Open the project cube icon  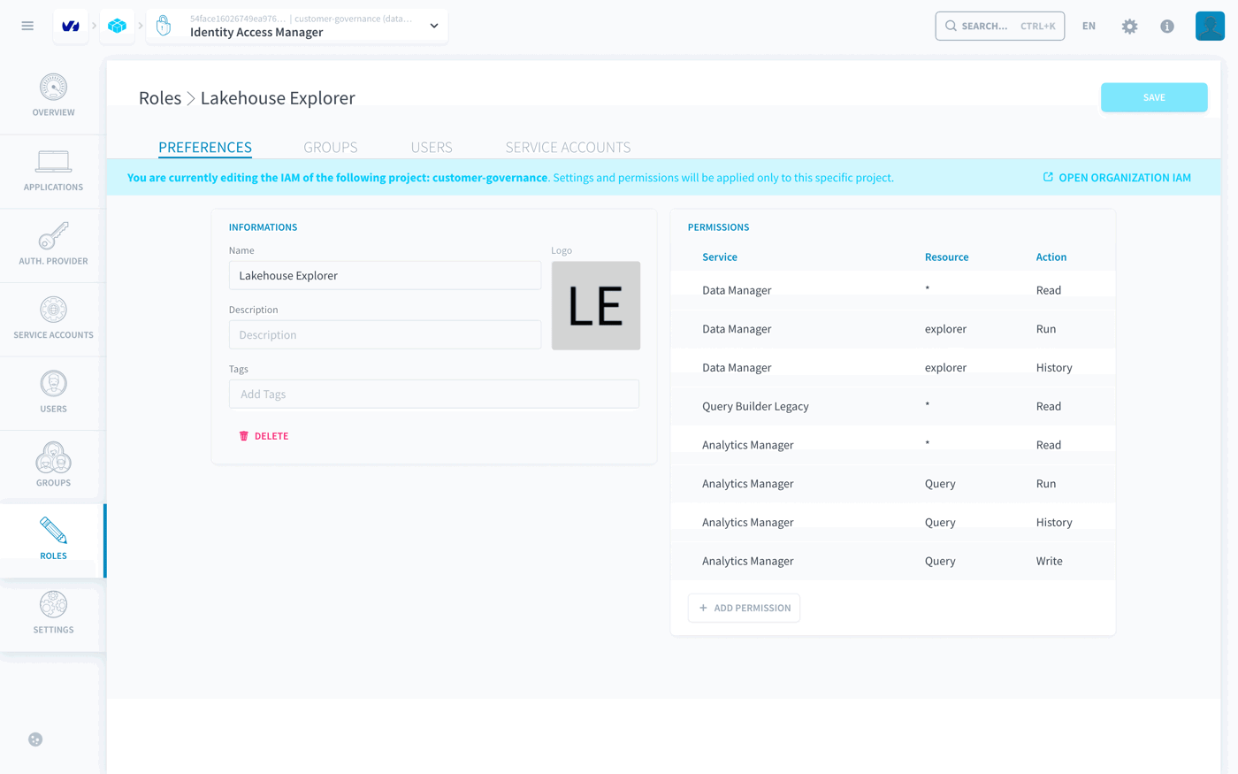pos(117,26)
